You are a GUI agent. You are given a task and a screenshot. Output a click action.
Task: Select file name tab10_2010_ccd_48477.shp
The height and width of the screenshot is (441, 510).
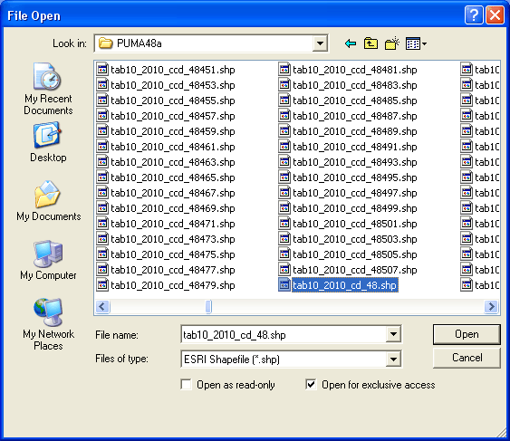[x=173, y=270]
